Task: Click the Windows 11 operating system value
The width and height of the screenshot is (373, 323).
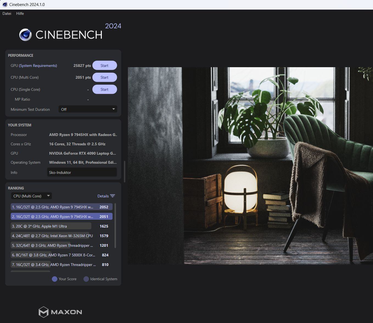Action: coord(83,162)
